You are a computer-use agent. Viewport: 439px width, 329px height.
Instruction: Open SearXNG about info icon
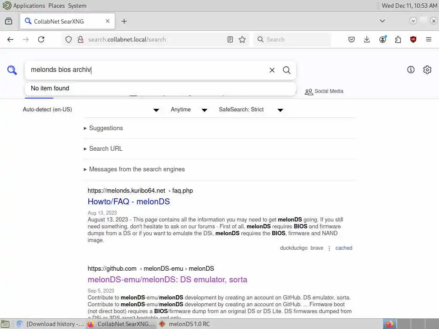point(411,70)
